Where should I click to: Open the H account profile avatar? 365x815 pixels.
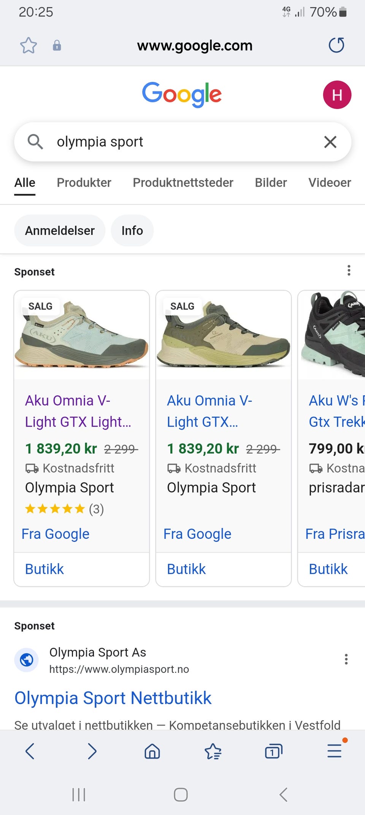tap(337, 95)
